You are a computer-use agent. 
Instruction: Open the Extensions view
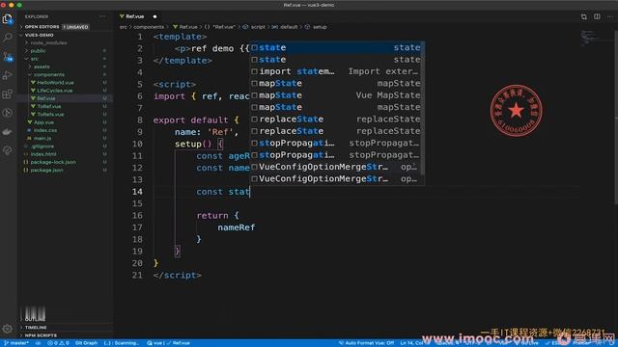[x=8, y=94]
